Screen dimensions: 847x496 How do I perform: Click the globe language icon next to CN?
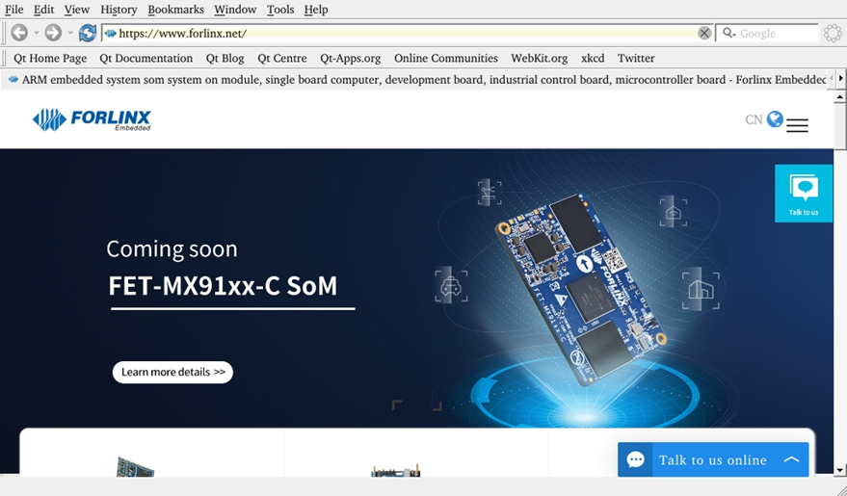coord(775,119)
